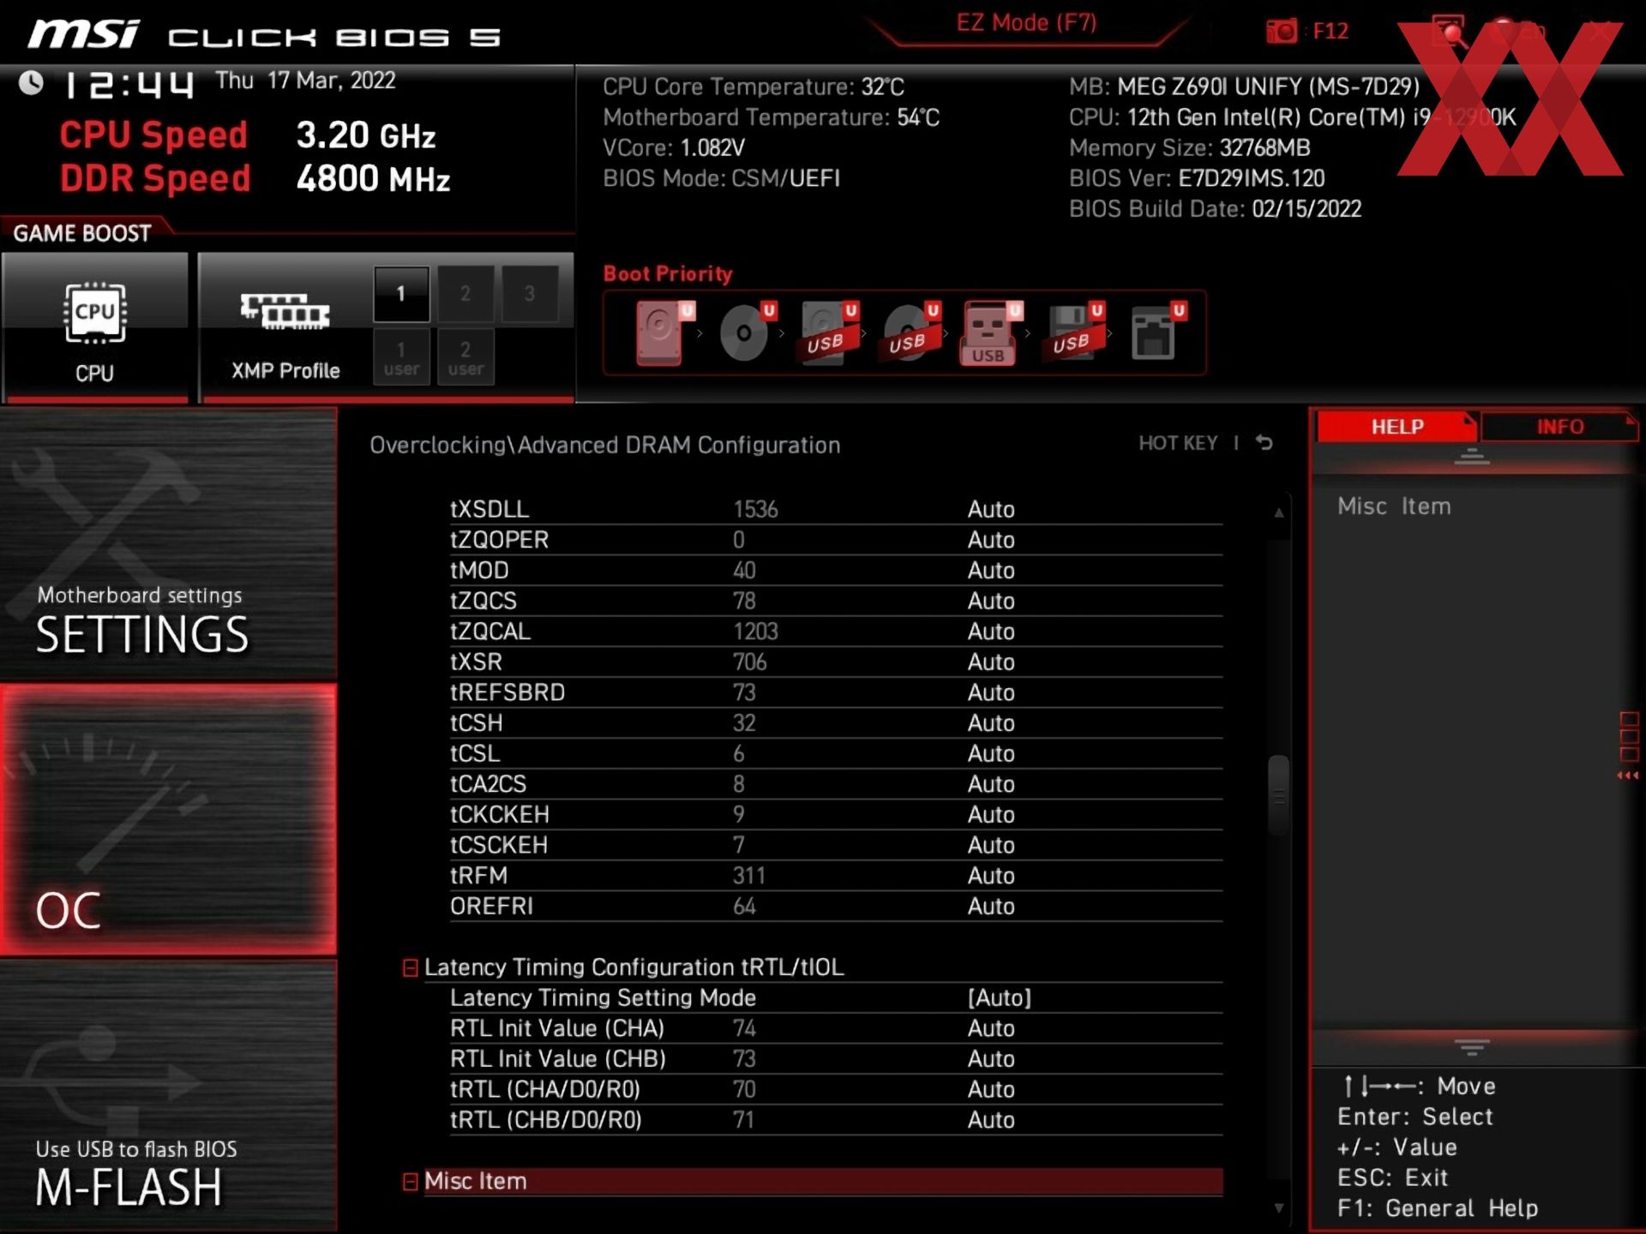The height and width of the screenshot is (1234, 1646).
Task: Open the search magnifier icon in the header
Action: tap(1449, 32)
